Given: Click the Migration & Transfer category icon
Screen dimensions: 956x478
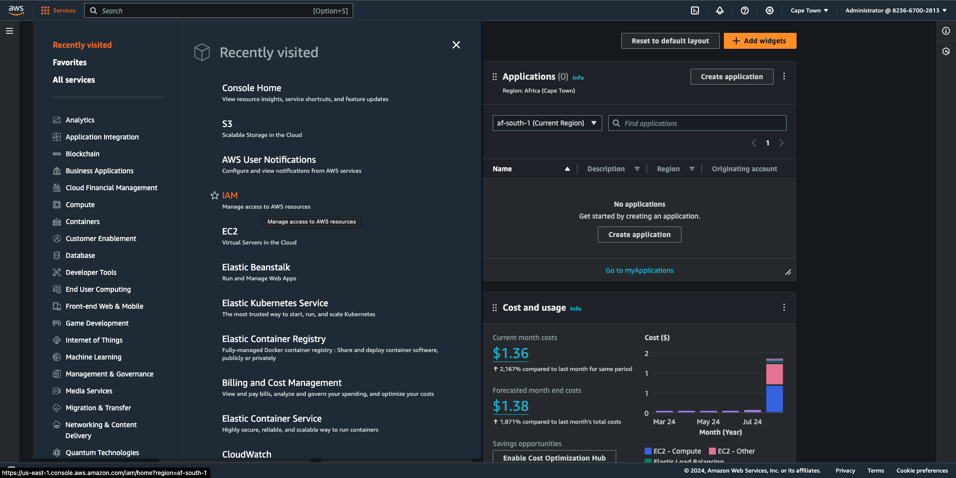Looking at the screenshot, I should pyautogui.click(x=57, y=408).
